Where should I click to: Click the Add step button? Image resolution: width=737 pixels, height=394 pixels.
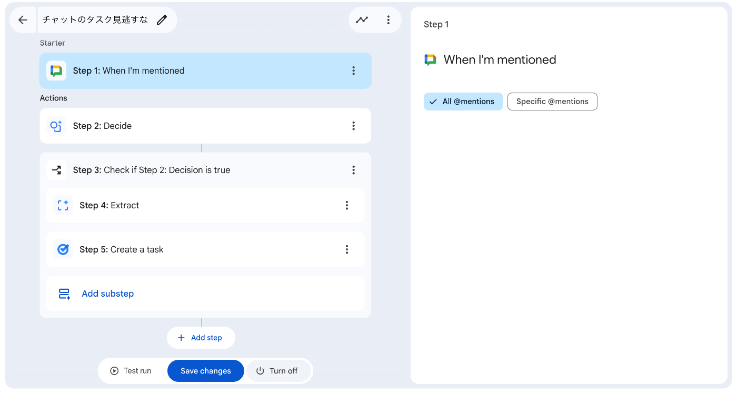[x=201, y=338]
